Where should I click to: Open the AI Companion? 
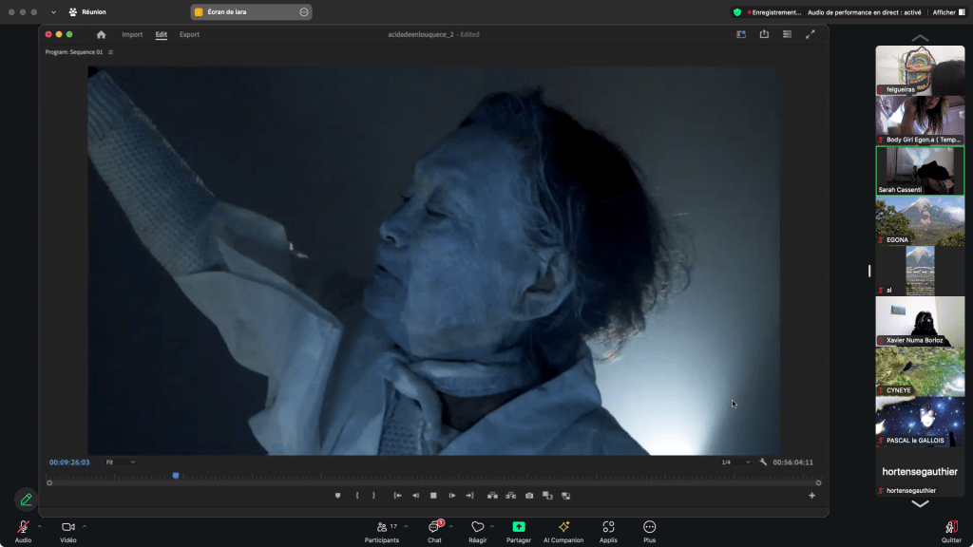point(563,526)
